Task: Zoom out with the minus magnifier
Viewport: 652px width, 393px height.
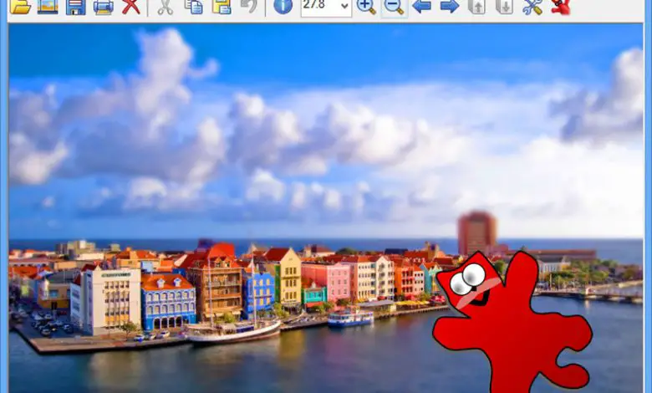Action: coord(395,6)
